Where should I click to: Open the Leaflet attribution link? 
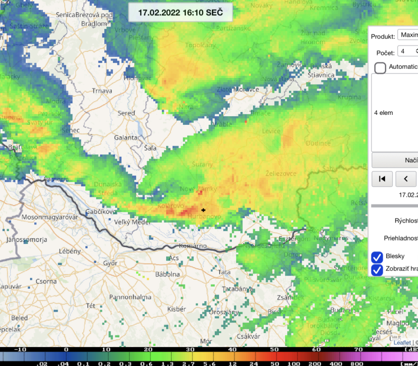[402, 343]
